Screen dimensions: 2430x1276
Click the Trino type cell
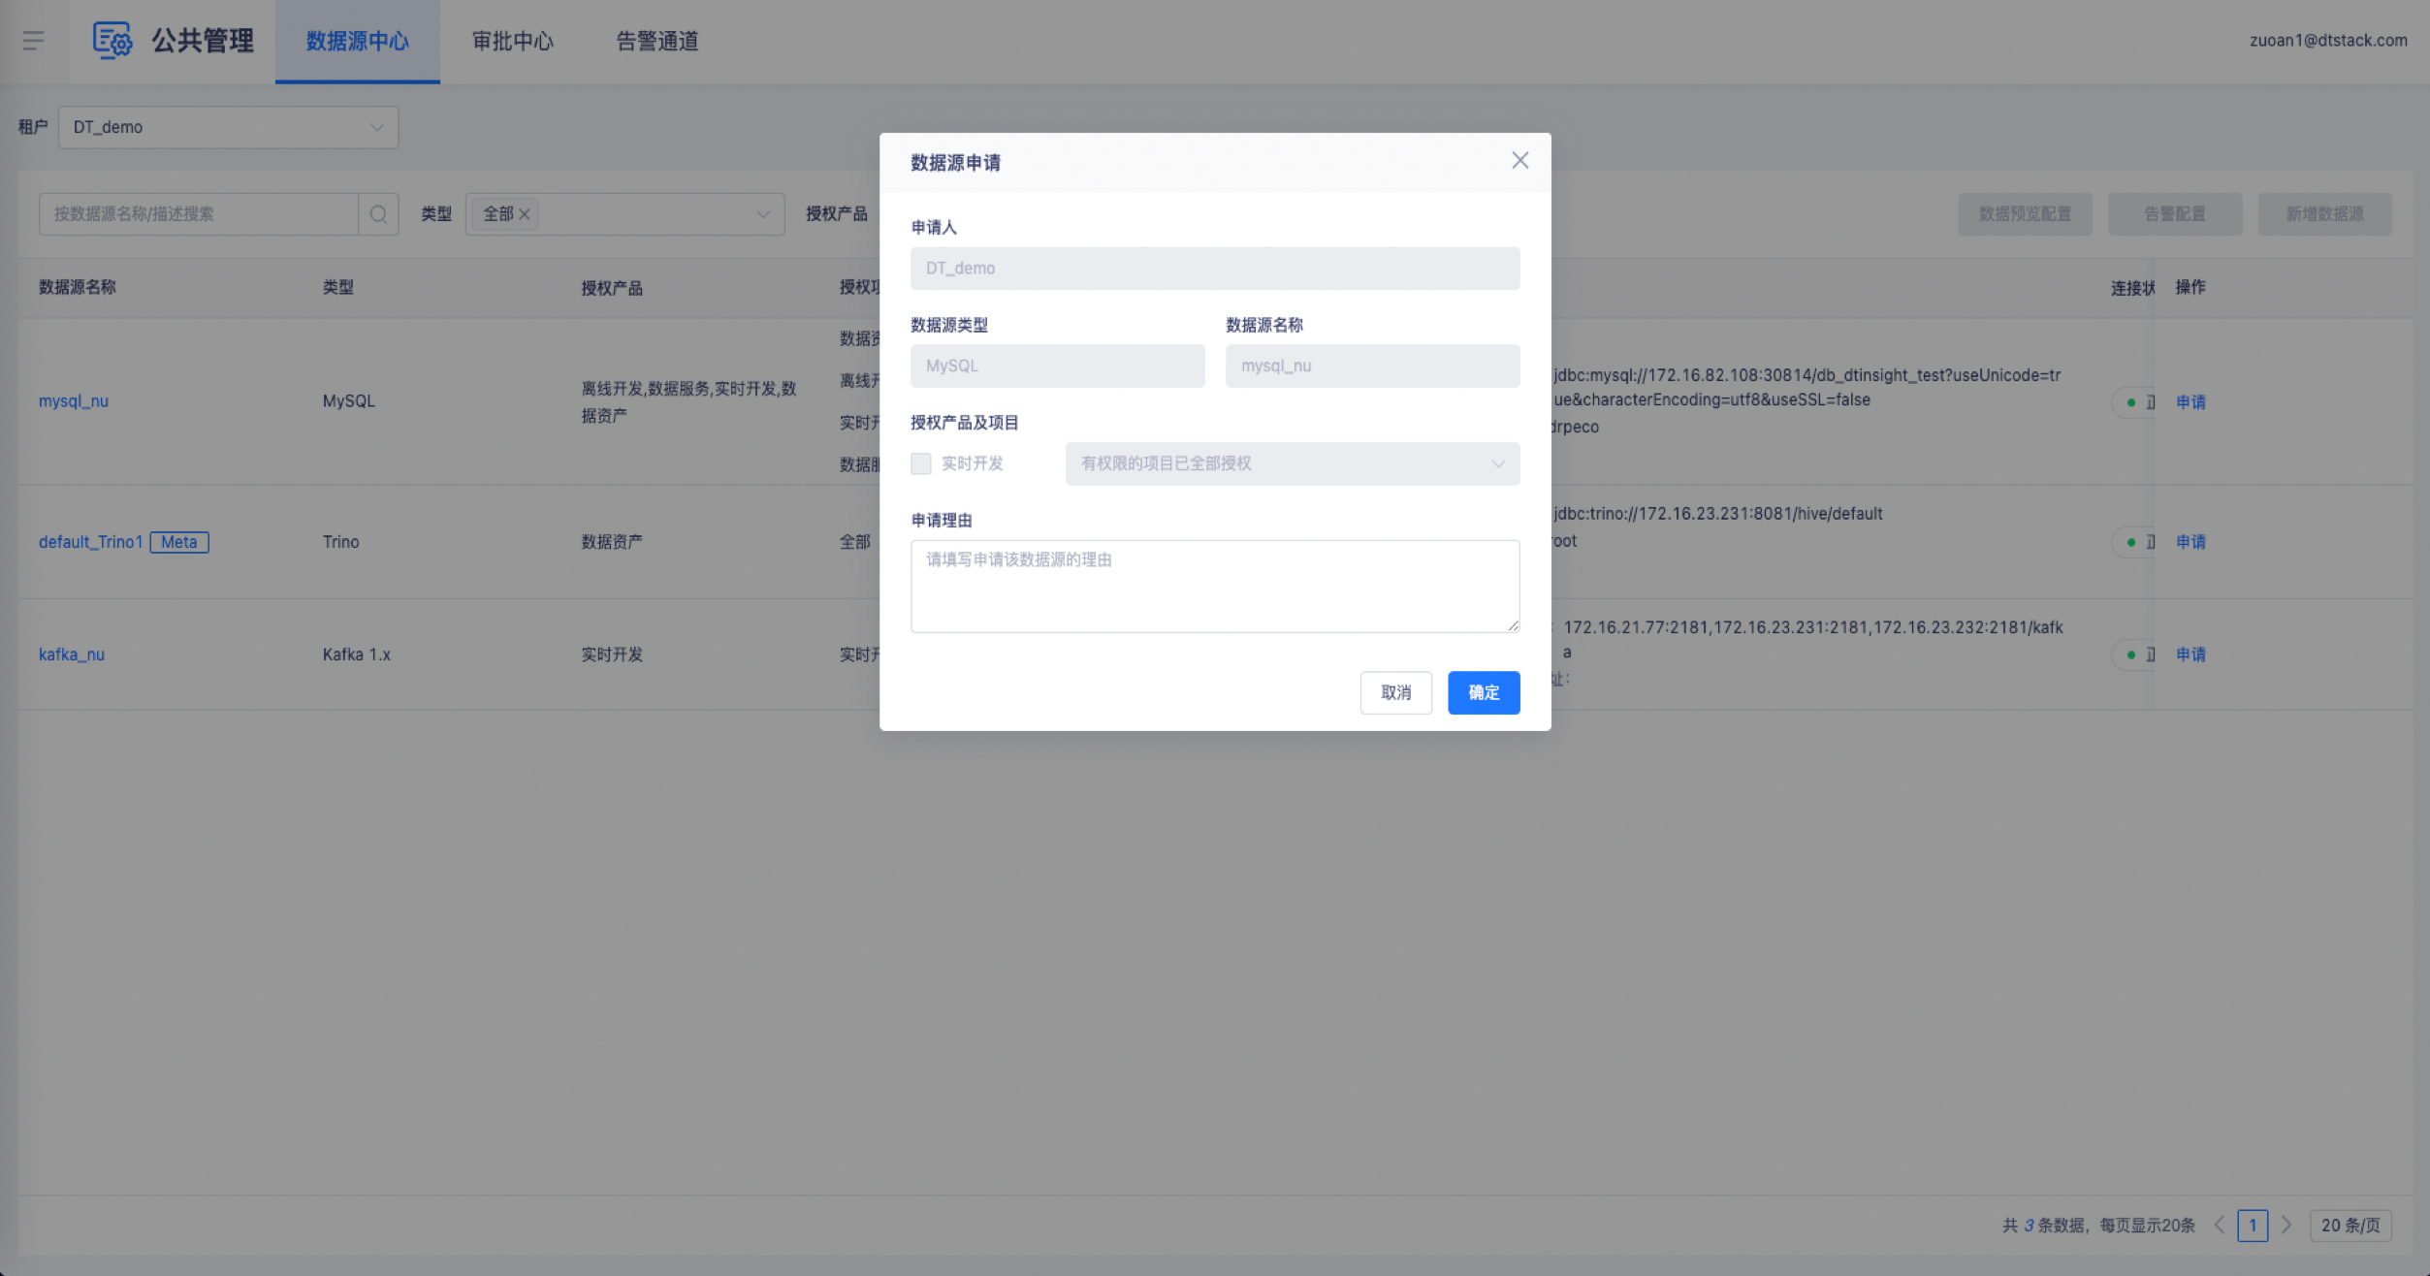coord(341,542)
